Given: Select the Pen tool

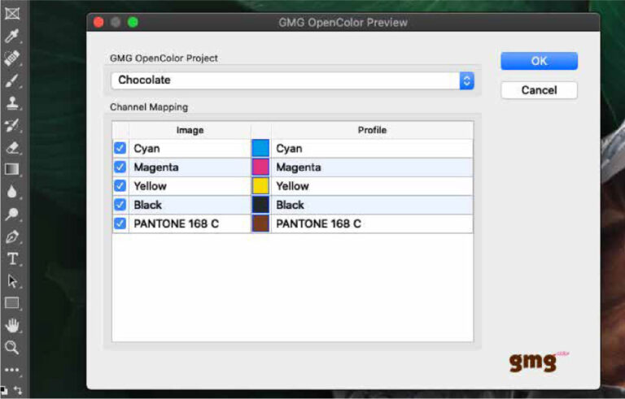Looking at the screenshot, I should click(x=12, y=237).
